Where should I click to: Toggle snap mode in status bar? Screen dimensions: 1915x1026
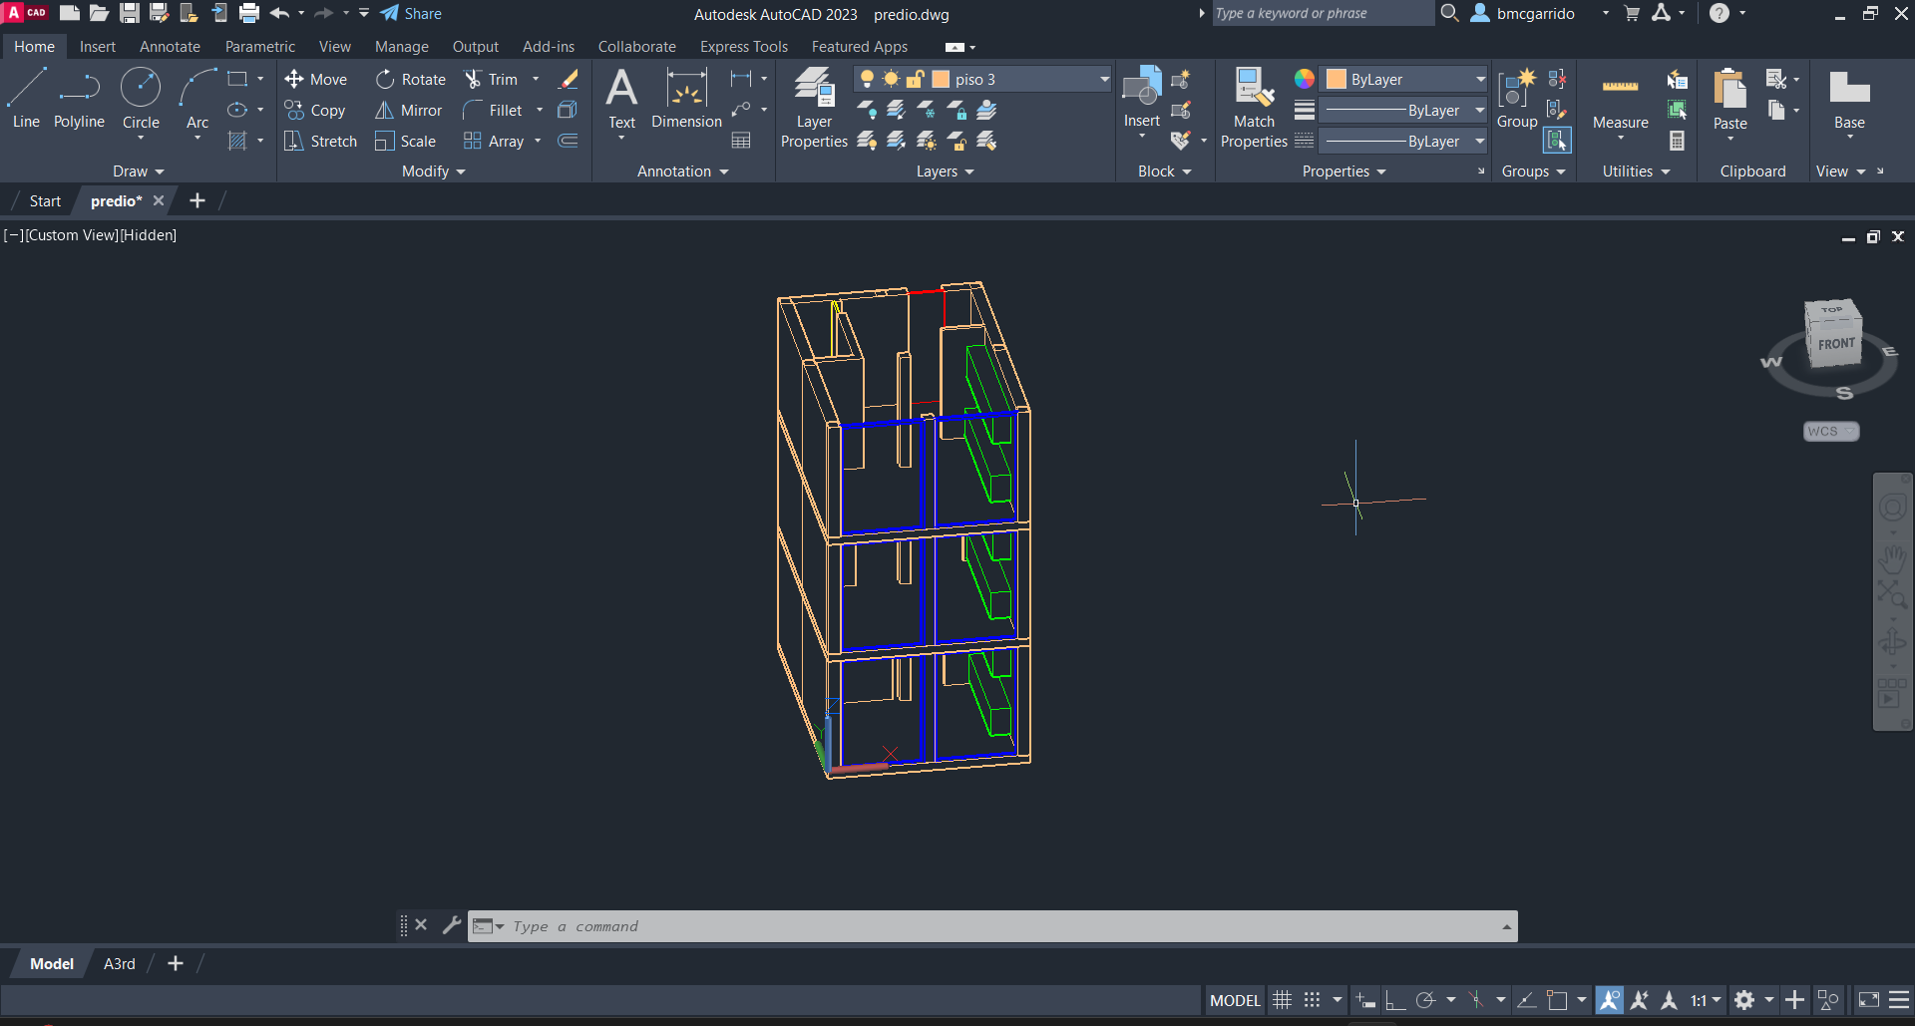coord(1313,1000)
